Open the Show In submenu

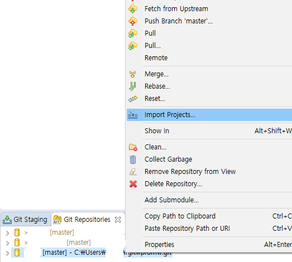tap(209, 131)
